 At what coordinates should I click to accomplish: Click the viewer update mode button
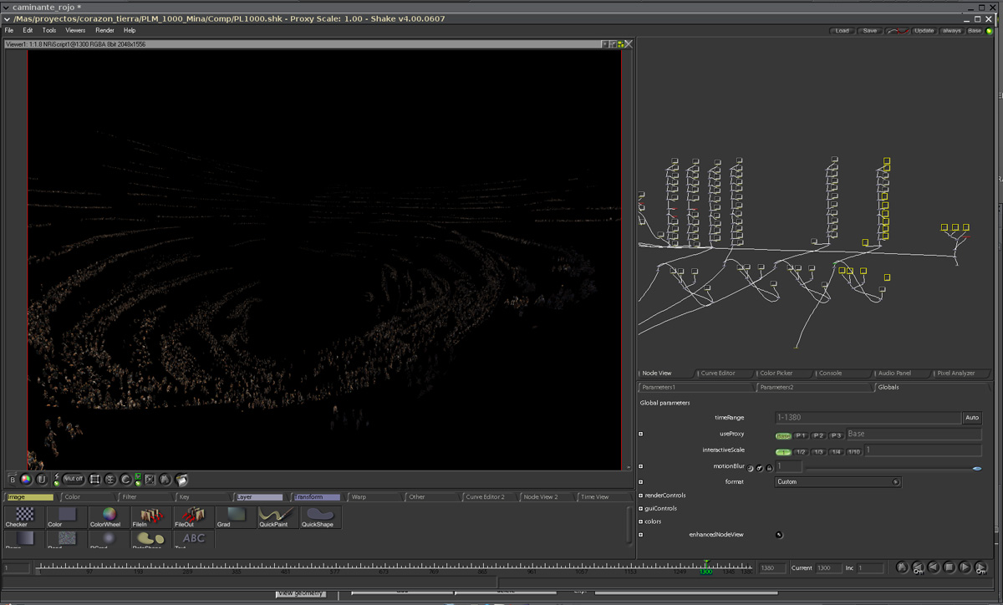pyautogui.click(x=41, y=480)
